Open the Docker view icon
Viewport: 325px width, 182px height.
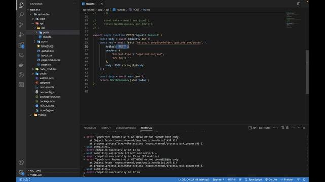click(21, 65)
